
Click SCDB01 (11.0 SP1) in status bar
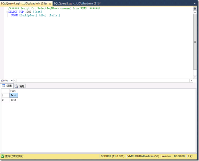113,156
